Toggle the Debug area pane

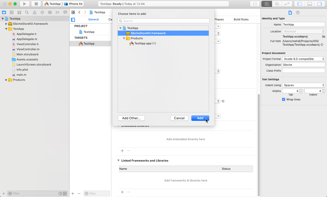pyautogui.click(x=309, y=4)
